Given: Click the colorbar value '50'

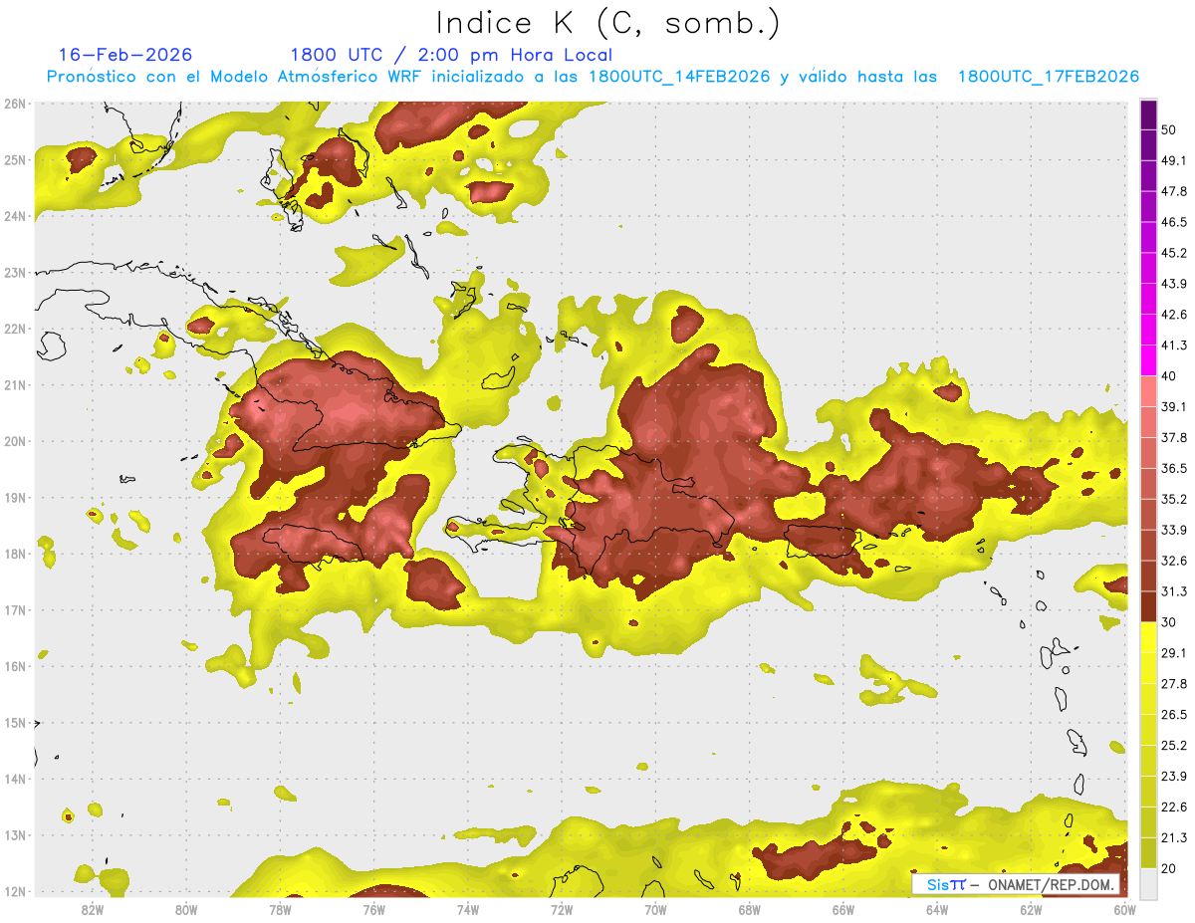Looking at the screenshot, I should click(x=1169, y=129).
